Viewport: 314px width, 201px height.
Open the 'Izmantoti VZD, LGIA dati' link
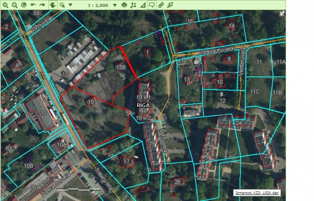(256, 193)
